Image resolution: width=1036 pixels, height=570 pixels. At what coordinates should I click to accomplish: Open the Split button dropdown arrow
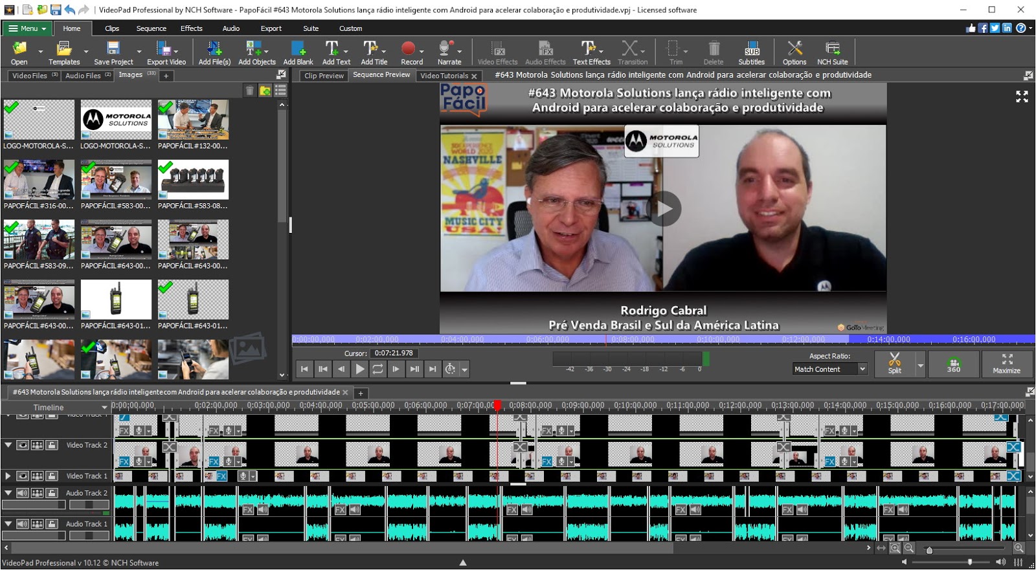(x=920, y=364)
